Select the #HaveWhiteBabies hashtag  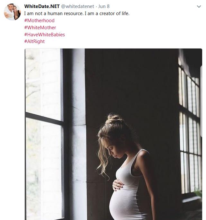(45, 34)
